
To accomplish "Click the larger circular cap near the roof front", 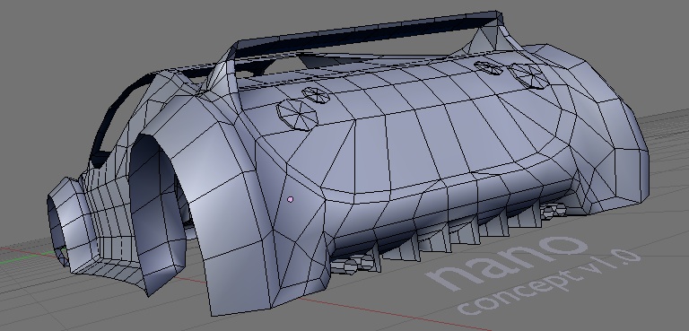I will [x=298, y=114].
